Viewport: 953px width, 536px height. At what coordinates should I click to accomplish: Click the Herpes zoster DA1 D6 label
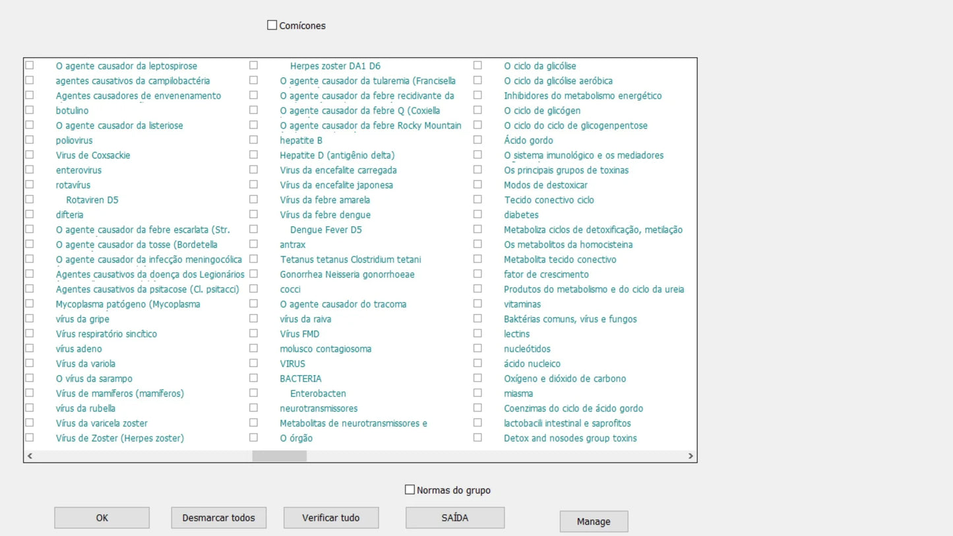(335, 66)
